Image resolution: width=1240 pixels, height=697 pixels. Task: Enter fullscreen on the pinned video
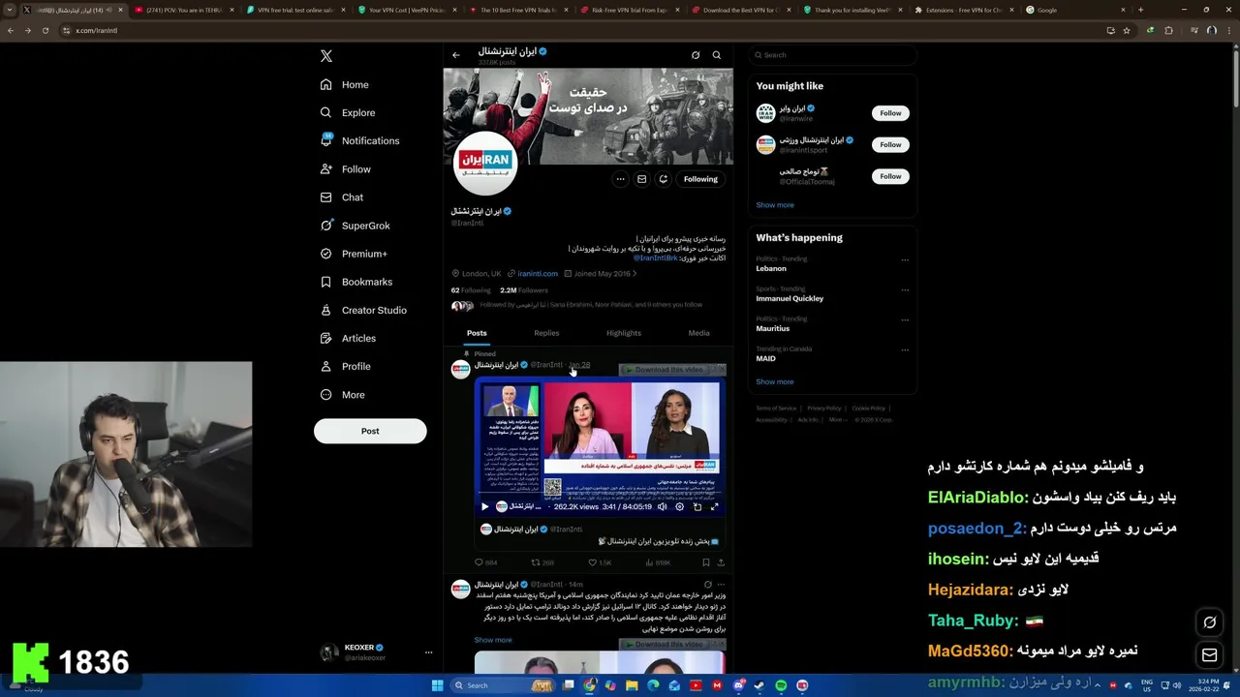(x=715, y=506)
